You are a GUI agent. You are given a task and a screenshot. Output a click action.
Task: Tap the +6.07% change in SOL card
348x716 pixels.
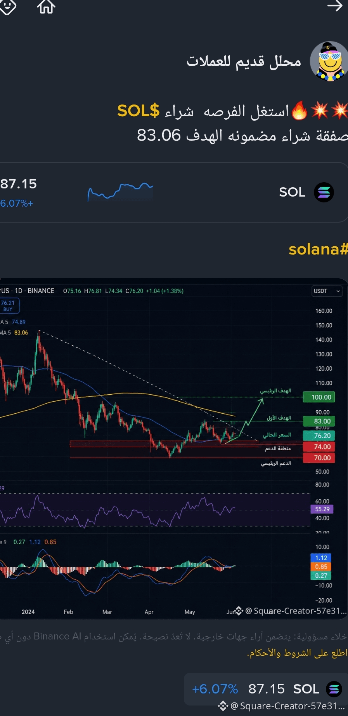(x=17, y=203)
